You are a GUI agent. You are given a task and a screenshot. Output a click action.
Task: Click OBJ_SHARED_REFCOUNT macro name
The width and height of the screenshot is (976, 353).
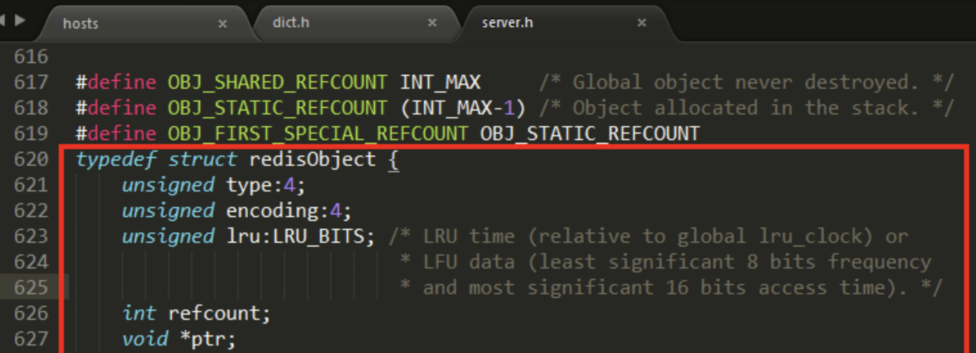pyautogui.click(x=278, y=82)
